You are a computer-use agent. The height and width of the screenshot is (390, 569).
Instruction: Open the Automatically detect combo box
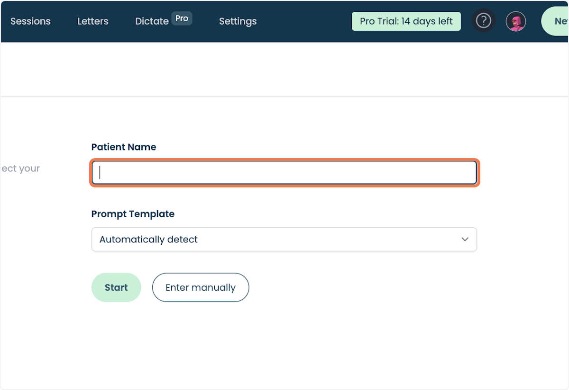[284, 239]
